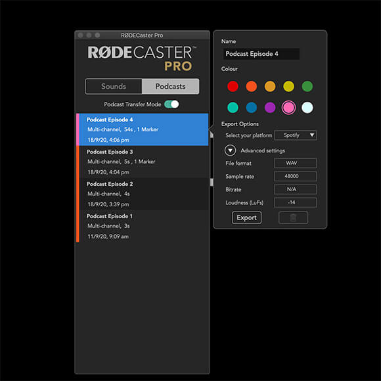
Task: Click the 18/9/20, 4:04 pm timestamp
Action: 108,172
